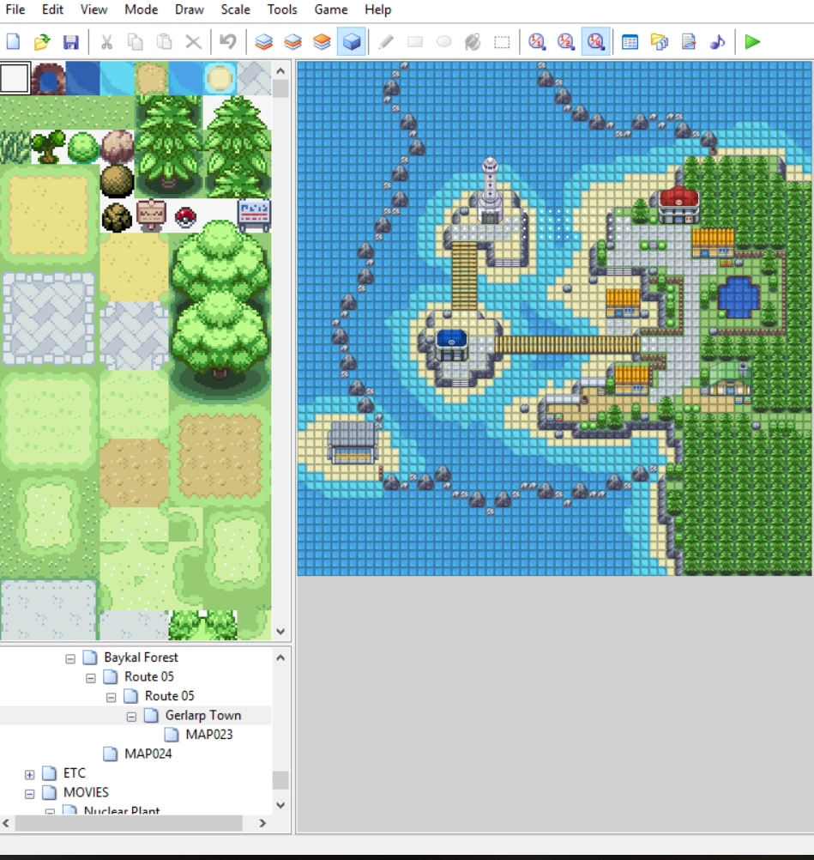Screen dimensions: 814x860
Task: Switch to Events layer mode
Action: pos(352,42)
